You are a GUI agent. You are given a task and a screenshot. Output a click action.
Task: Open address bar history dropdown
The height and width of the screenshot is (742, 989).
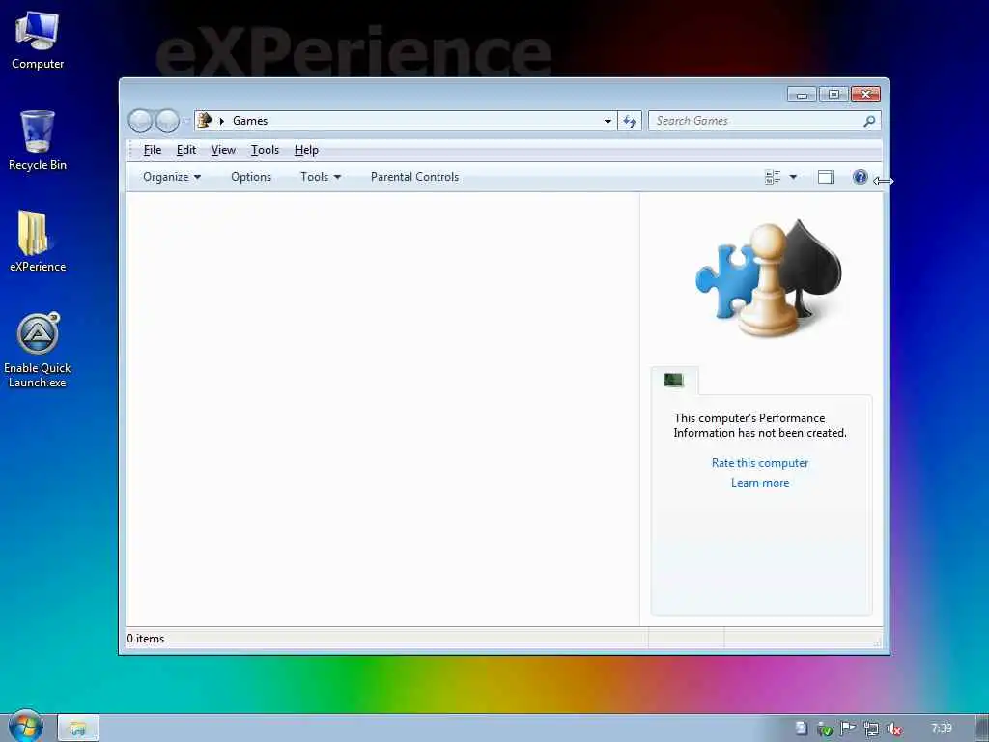point(608,121)
